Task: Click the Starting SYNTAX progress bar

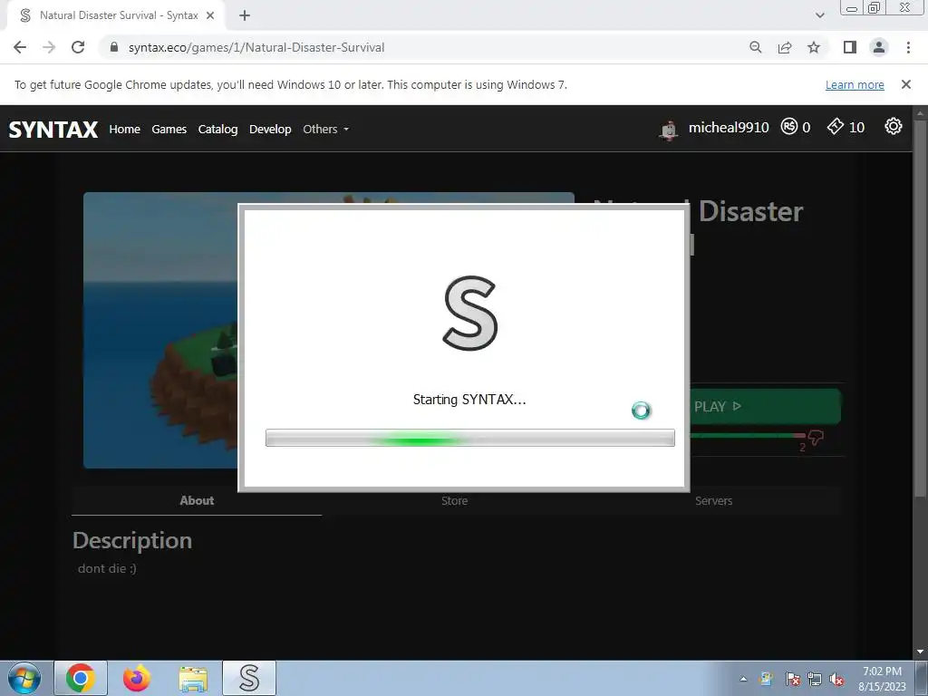Action: 470,438
